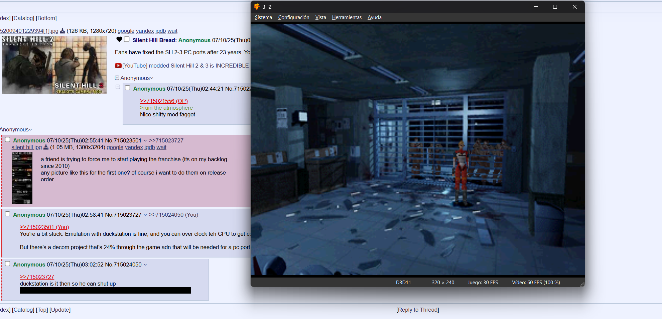
Task: Open the Vista menu in BH2
Action: click(x=320, y=17)
